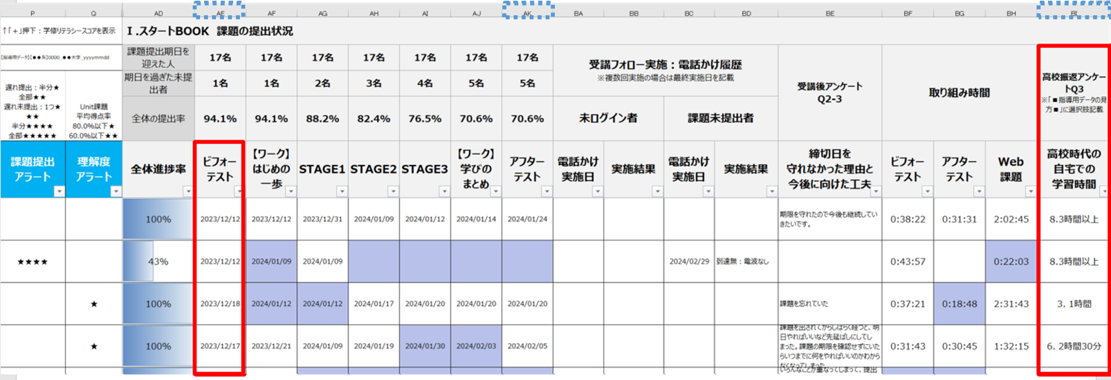Select the 2024/02/29 call date cell
The width and height of the screenshot is (1111, 380).
(x=688, y=262)
